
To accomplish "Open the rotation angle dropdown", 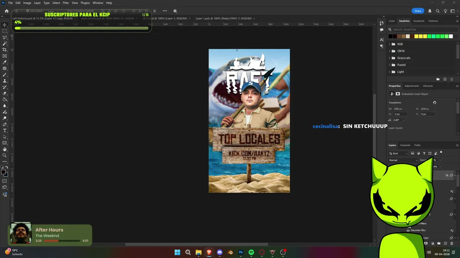I will (403, 120).
